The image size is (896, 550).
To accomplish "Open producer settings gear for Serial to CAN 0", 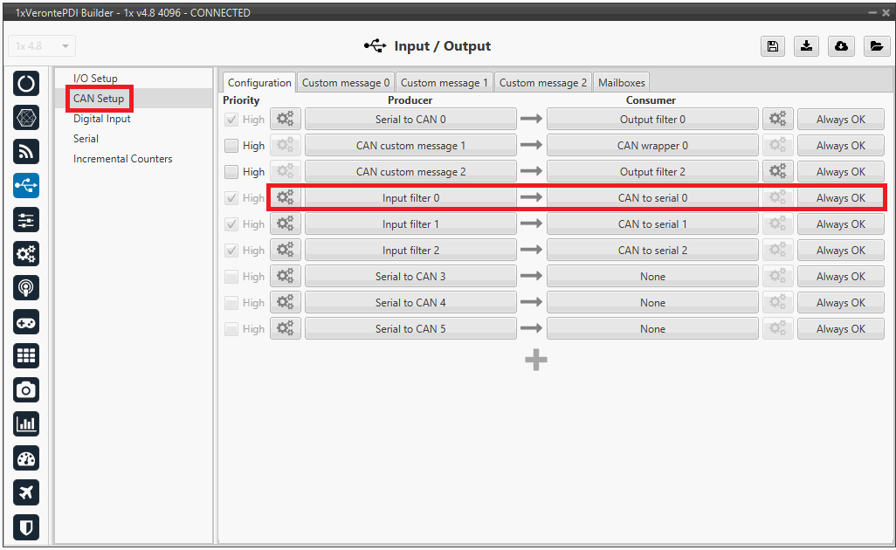I will pyautogui.click(x=285, y=120).
